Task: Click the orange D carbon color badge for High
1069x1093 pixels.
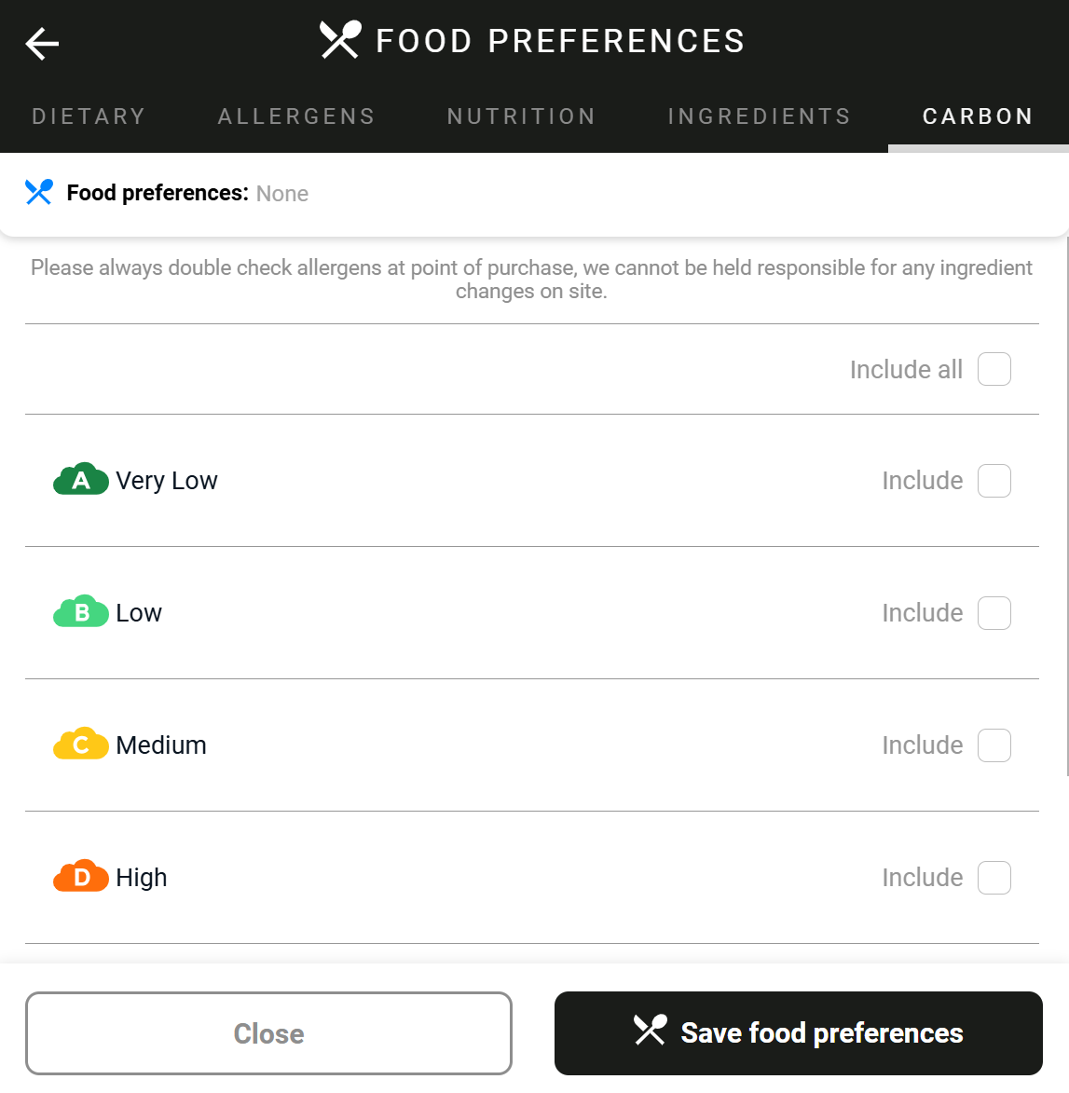Action: click(80, 876)
